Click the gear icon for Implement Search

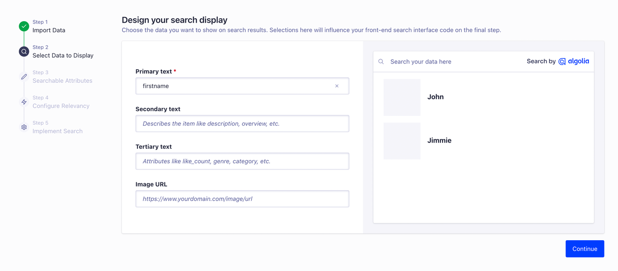point(24,127)
